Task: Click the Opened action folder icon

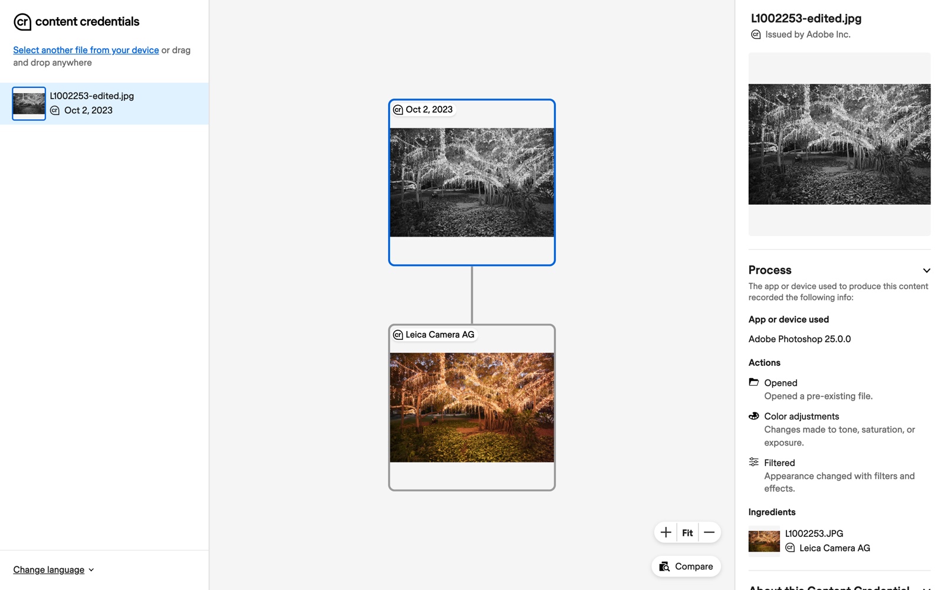Action: tap(754, 382)
